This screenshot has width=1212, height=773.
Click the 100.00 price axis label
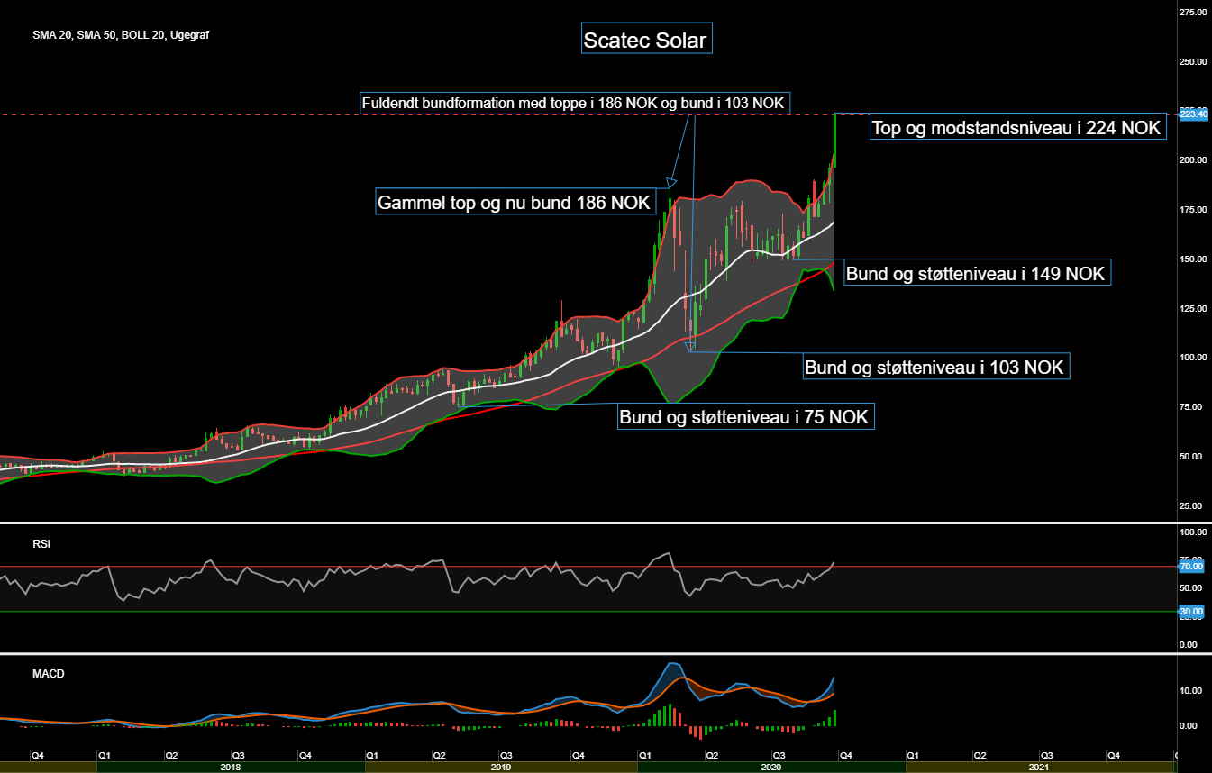point(1193,357)
